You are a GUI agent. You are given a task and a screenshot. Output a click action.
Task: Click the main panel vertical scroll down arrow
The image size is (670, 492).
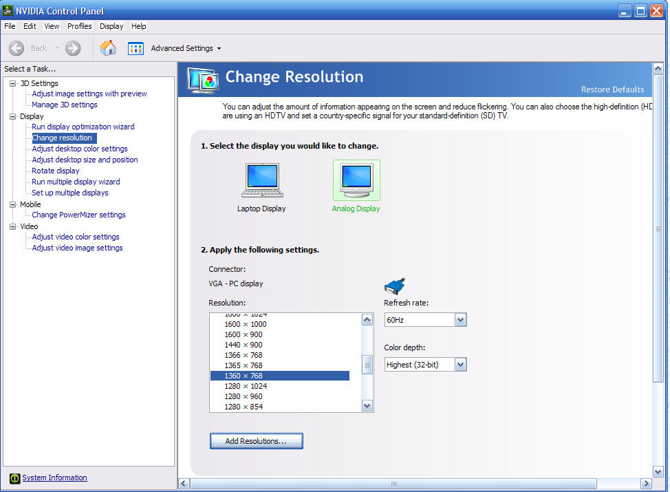point(658,472)
